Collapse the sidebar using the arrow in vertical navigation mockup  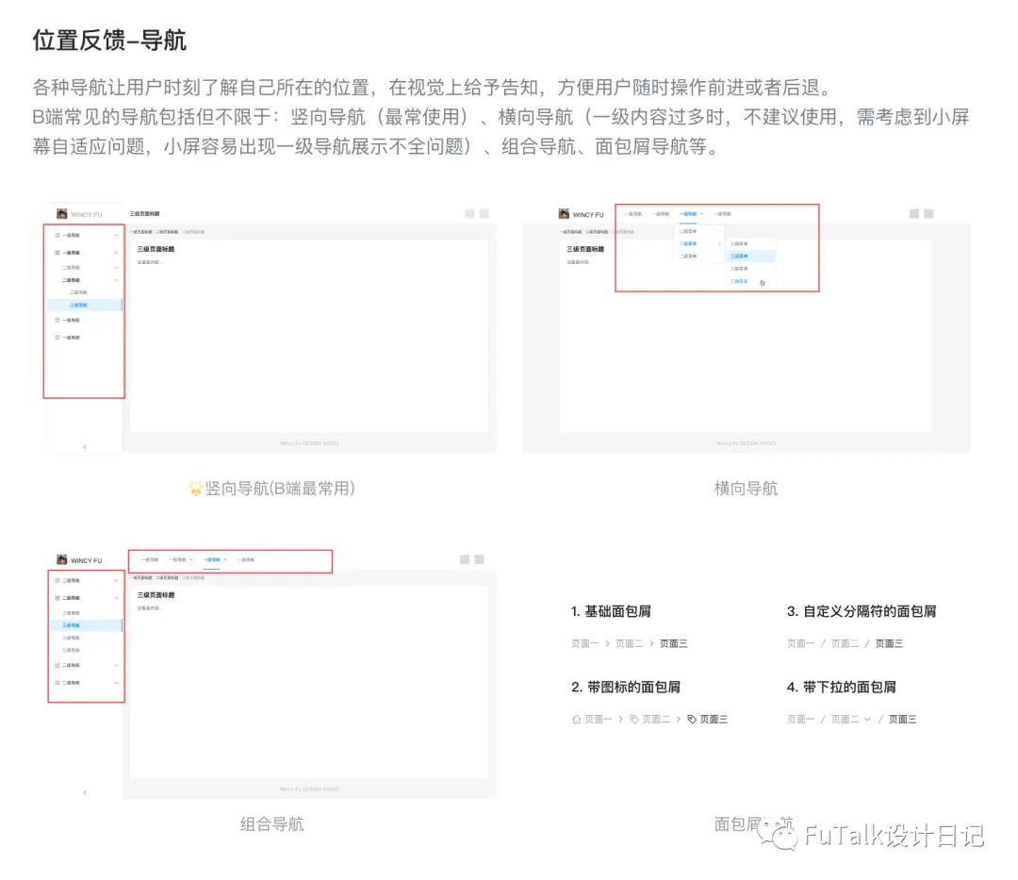85,446
